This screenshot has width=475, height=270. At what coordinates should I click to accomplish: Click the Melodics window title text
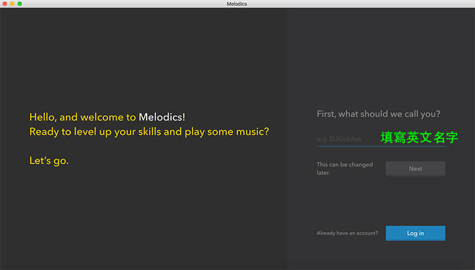[237, 4]
